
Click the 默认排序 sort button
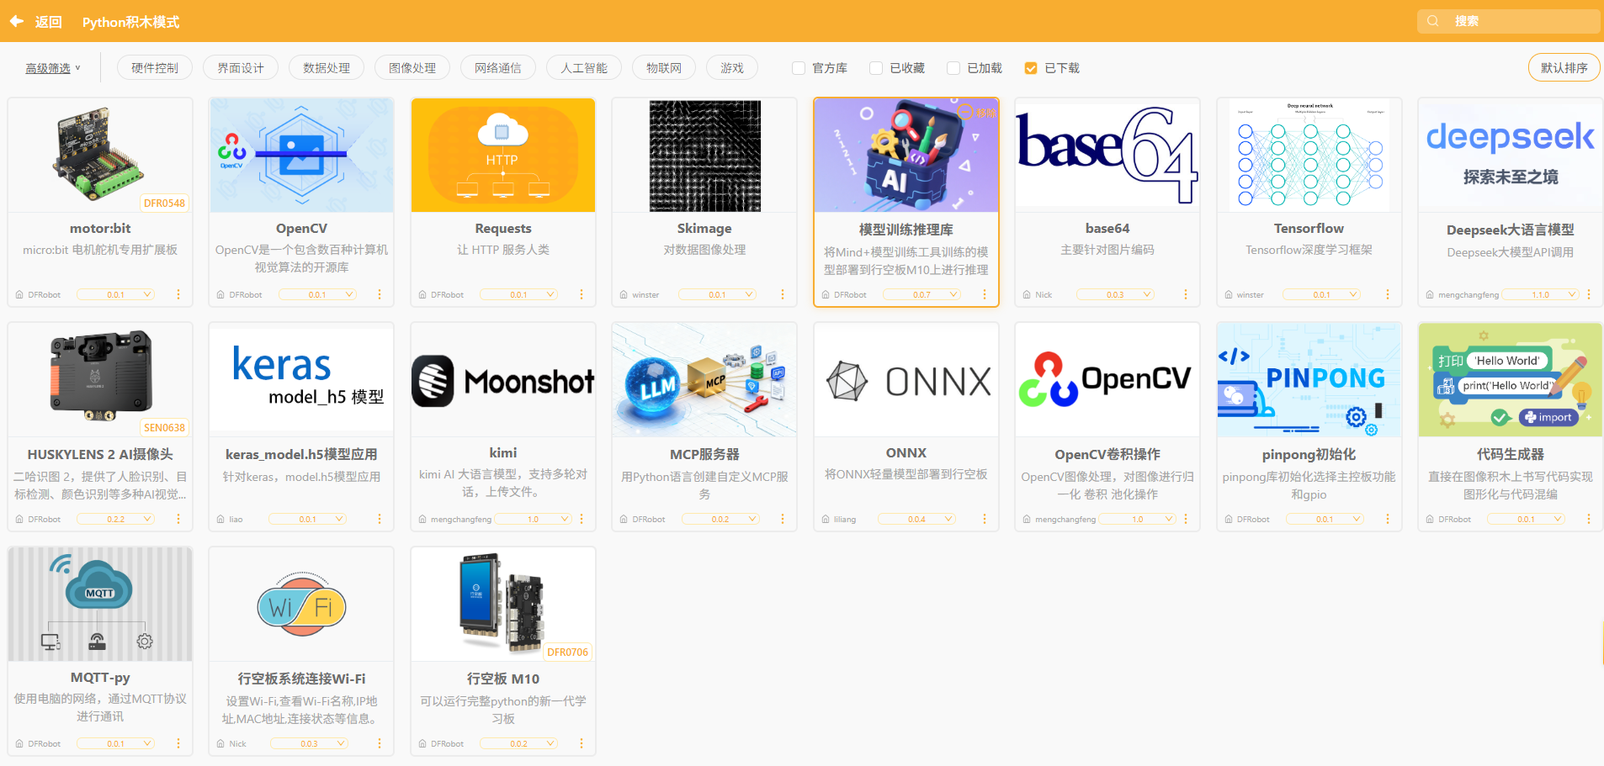click(x=1564, y=68)
